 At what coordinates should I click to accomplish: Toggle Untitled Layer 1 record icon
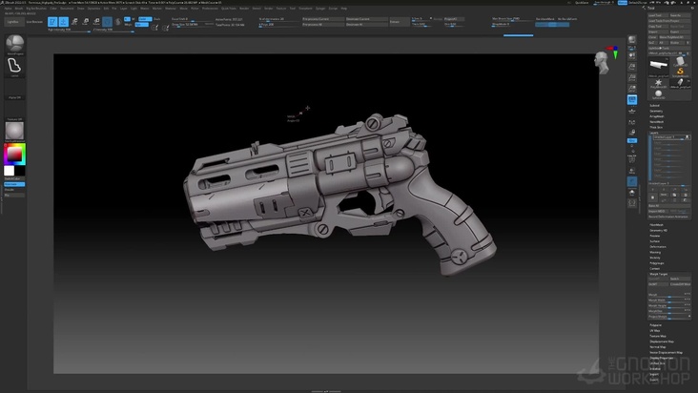click(687, 137)
